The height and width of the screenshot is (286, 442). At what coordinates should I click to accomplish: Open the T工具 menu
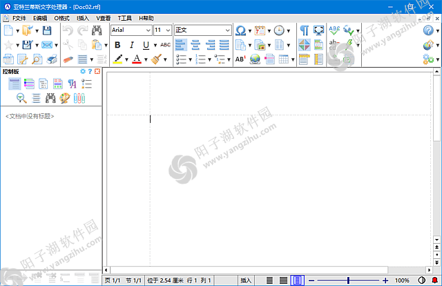pos(124,19)
